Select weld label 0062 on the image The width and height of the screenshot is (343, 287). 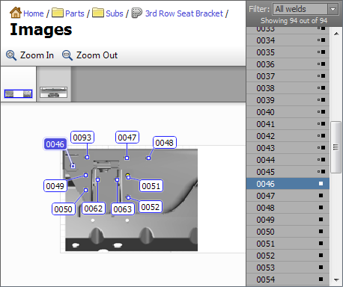coord(94,209)
